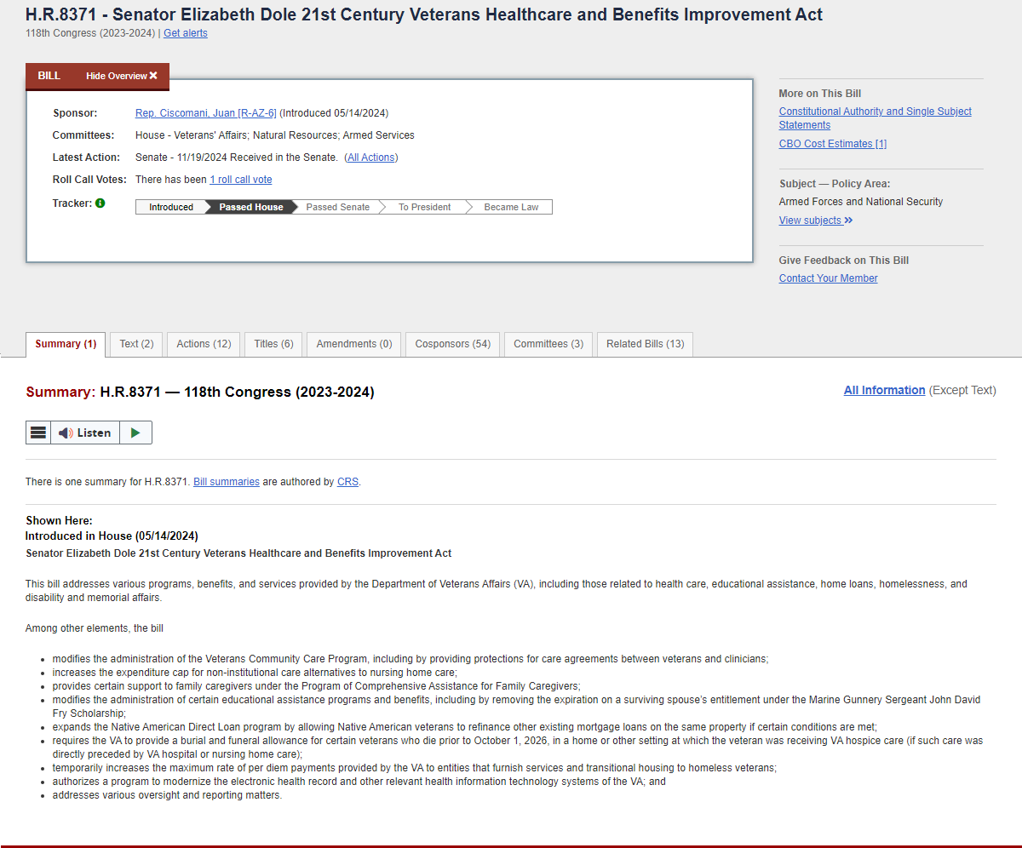Click bullet about electronic health record modernization
Screen dimensions: 1022x848
(x=359, y=782)
